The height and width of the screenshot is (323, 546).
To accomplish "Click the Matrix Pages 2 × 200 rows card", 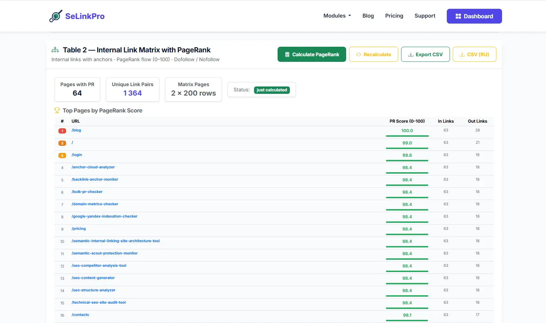I will point(193,89).
